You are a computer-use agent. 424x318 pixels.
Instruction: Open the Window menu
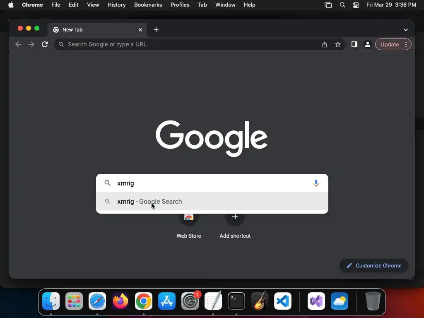[225, 5]
